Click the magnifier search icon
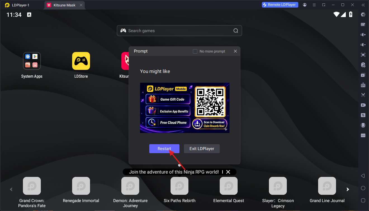Screen dimensions: 369x211 (236, 31)
